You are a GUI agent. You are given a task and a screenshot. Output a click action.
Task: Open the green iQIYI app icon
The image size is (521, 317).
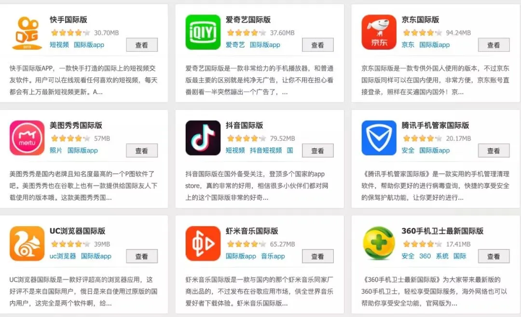point(203,32)
